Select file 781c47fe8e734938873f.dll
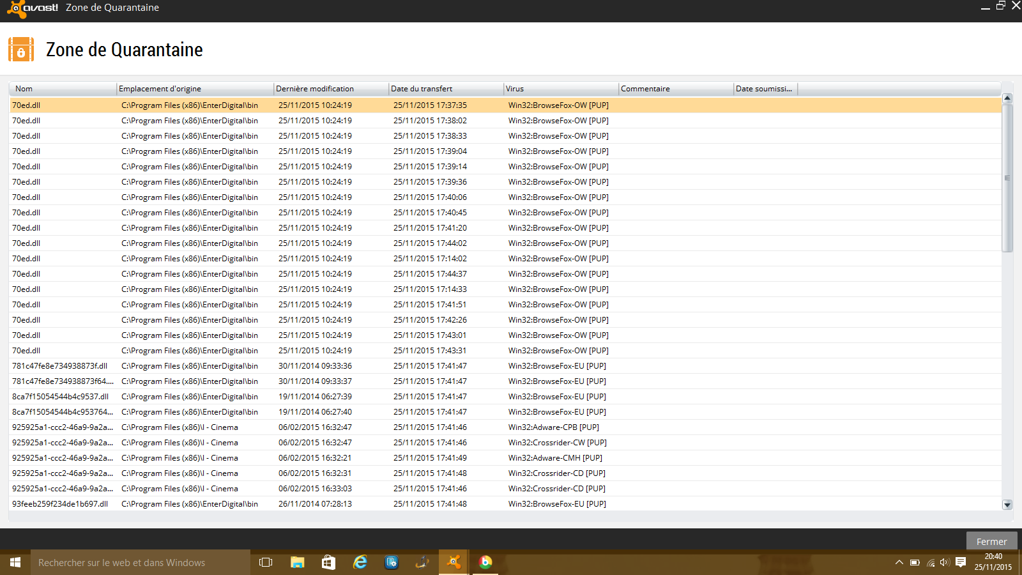Viewport: 1022px width, 575px height. tap(59, 366)
